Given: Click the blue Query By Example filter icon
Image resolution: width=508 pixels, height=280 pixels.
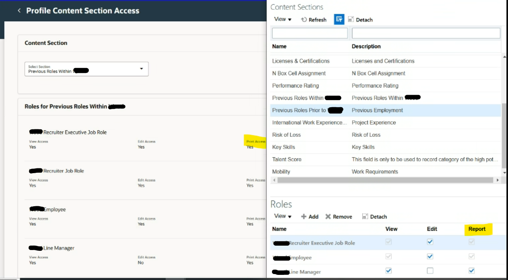Looking at the screenshot, I should (339, 19).
